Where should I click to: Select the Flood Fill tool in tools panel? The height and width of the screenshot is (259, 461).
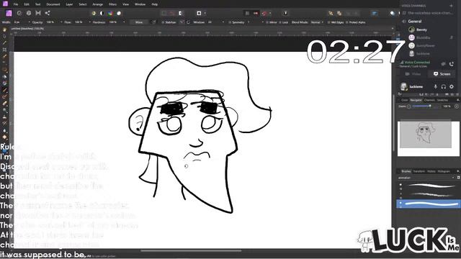(4, 77)
